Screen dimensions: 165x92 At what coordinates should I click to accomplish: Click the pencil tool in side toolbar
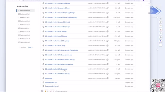click(x=161, y=26)
